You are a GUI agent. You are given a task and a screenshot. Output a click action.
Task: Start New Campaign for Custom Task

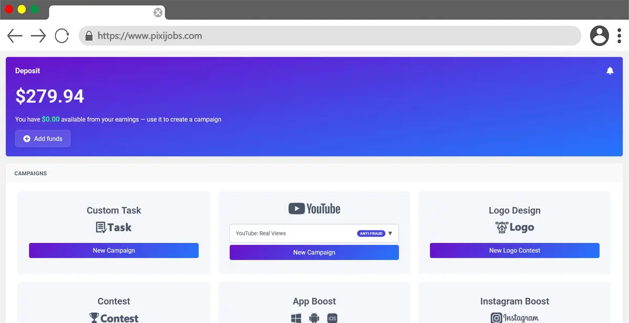coord(114,250)
